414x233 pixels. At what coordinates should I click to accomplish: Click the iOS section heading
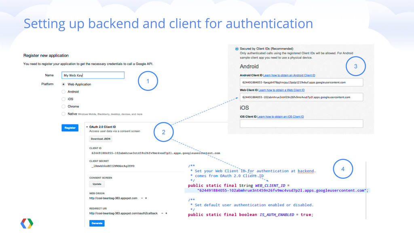[244, 108]
